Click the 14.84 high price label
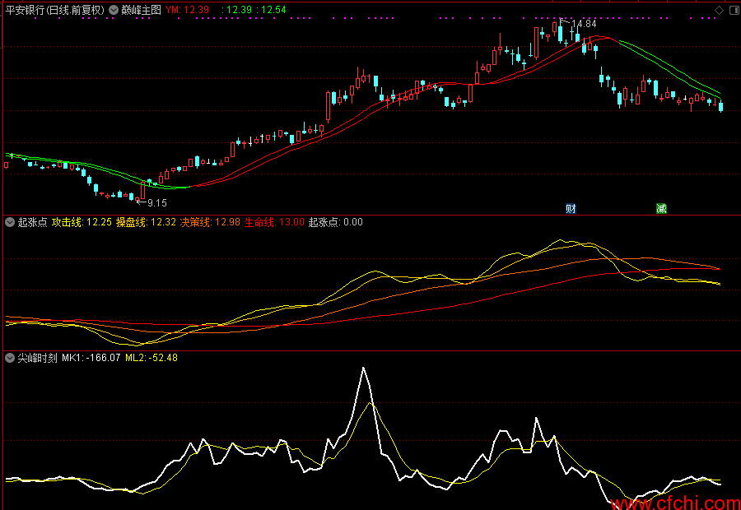Screen dimensions: 741x510 584,24
